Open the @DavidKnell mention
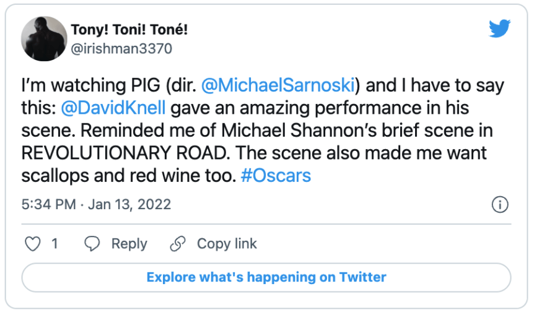This screenshot has height=315, width=534. click(x=113, y=108)
